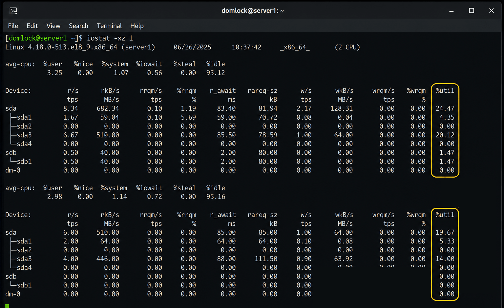The image size is (504, 308).
Task: Click the %system value '1.07'
Action: pyautogui.click(x=121, y=73)
